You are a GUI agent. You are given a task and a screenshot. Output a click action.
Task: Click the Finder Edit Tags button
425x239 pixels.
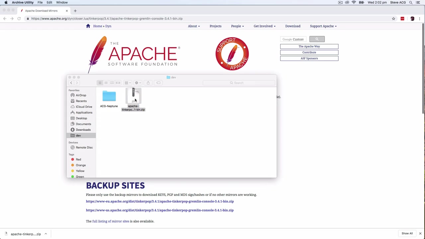click(x=158, y=83)
